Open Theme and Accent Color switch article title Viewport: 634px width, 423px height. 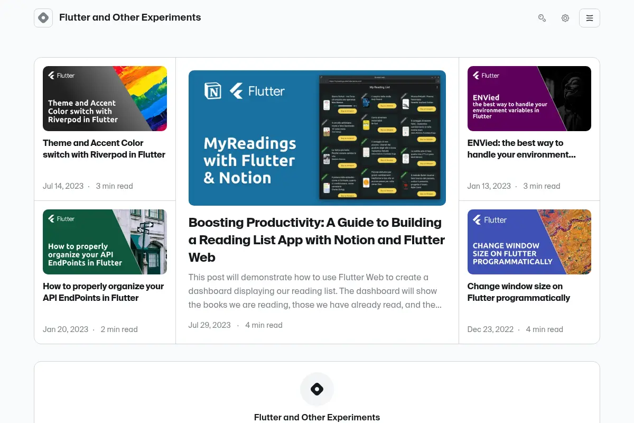[104, 149]
